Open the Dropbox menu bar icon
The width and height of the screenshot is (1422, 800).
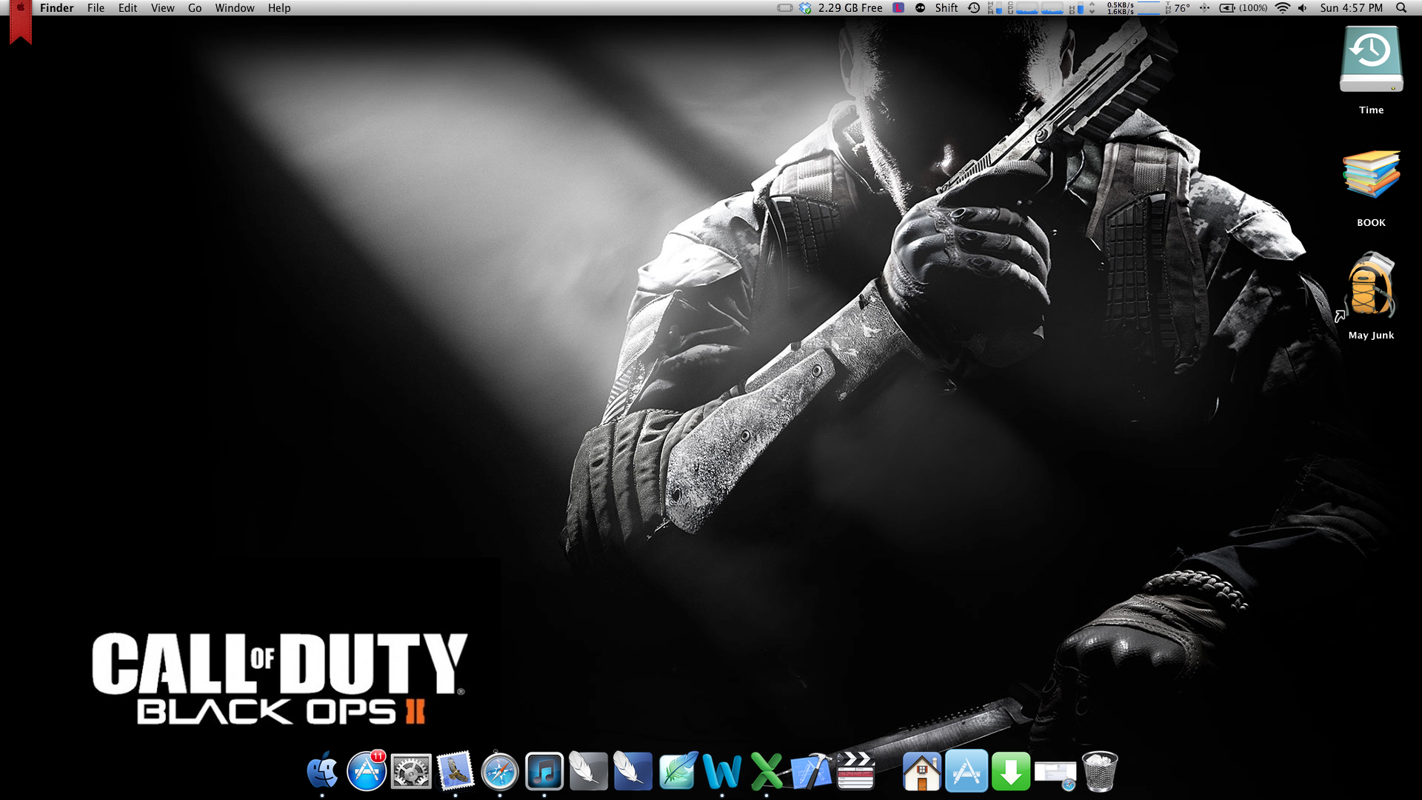click(805, 7)
